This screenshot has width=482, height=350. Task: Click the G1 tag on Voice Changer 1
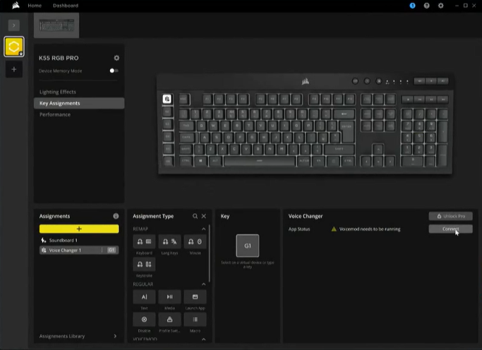tap(112, 250)
